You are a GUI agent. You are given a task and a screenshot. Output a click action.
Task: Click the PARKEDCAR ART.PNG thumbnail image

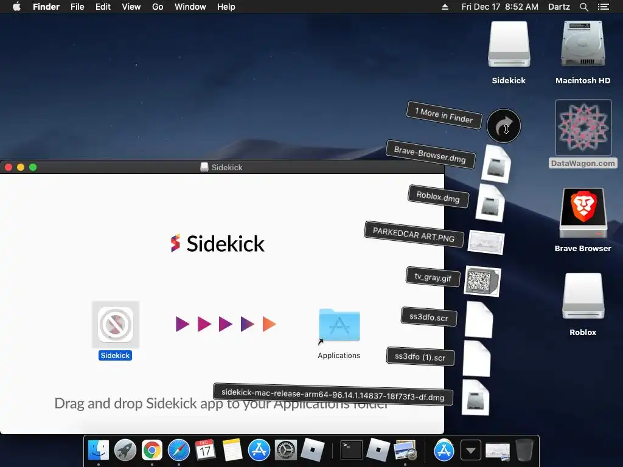[x=486, y=242]
